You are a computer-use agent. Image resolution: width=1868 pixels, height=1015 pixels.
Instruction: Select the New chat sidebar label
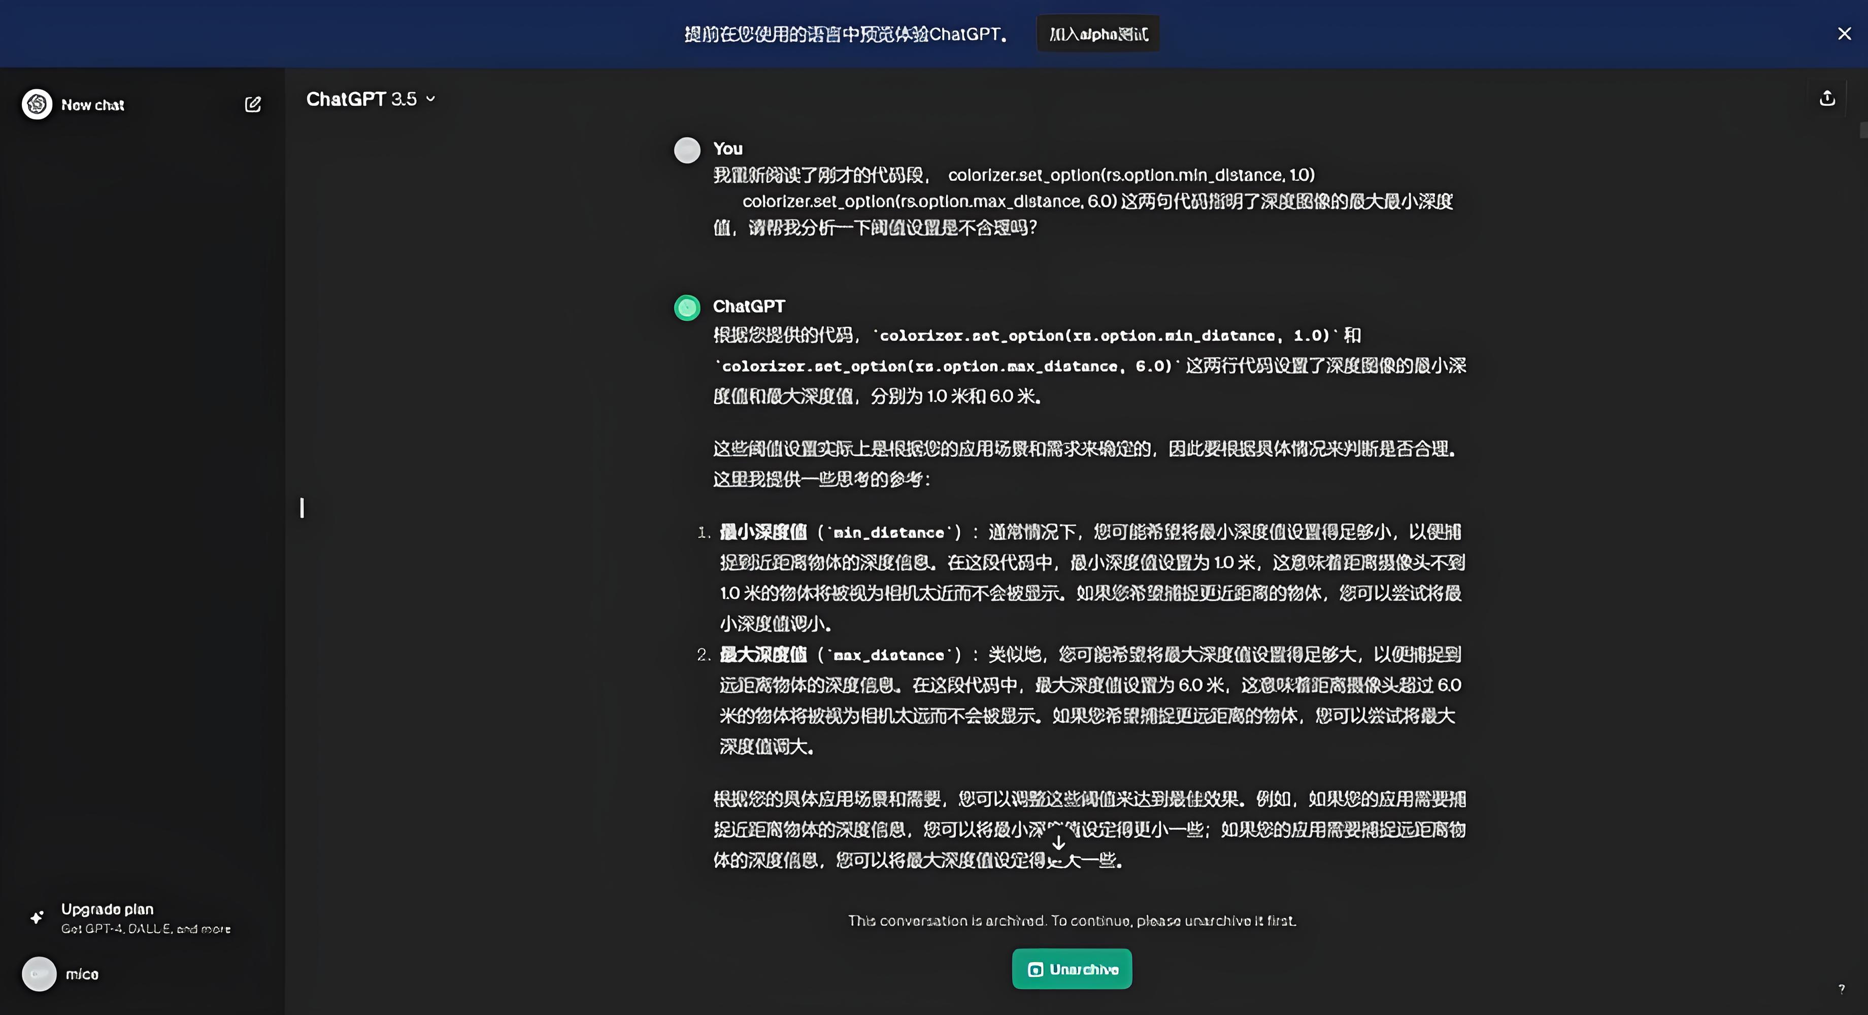(93, 105)
